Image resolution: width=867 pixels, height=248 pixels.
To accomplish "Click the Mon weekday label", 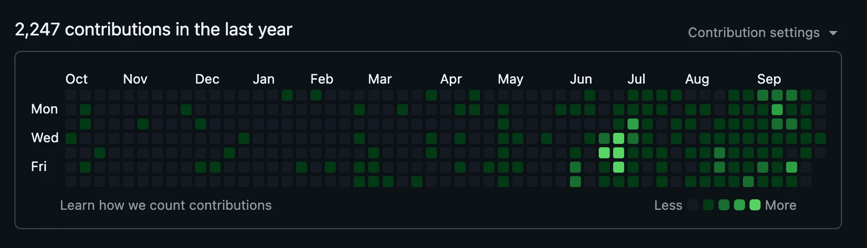I will tap(44, 109).
